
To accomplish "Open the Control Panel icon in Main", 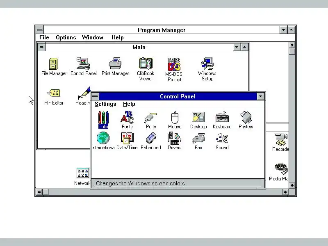I will [x=83, y=64].
